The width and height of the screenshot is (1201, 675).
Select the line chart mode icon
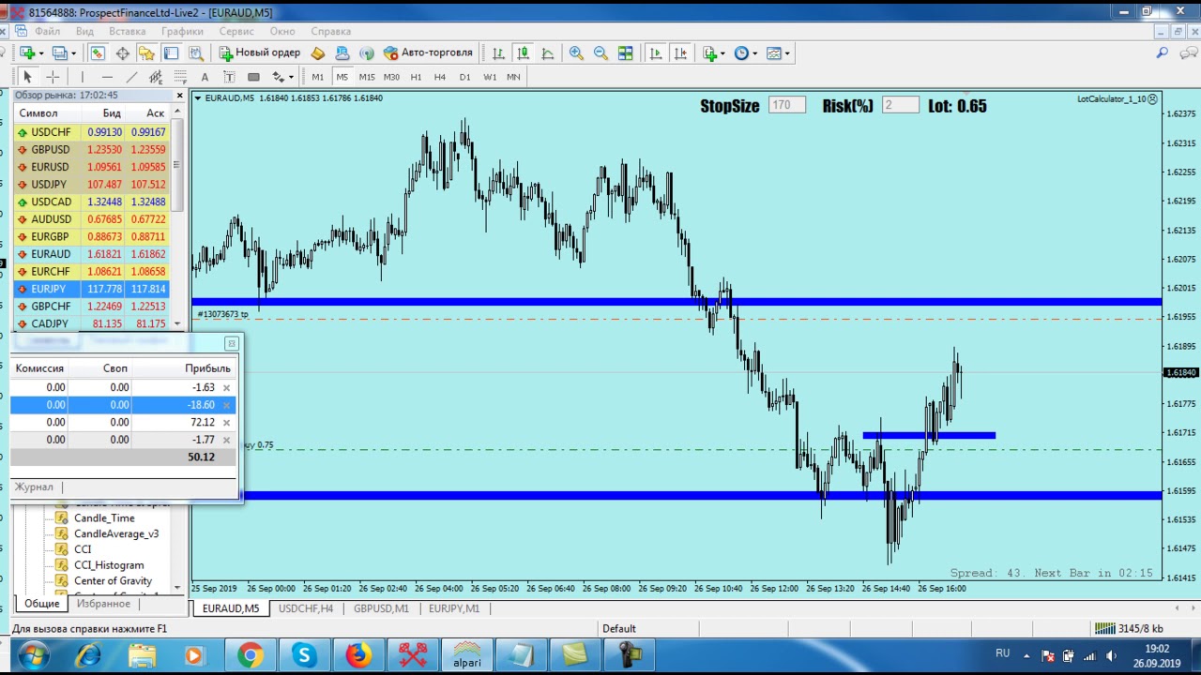tap(548, 53)
